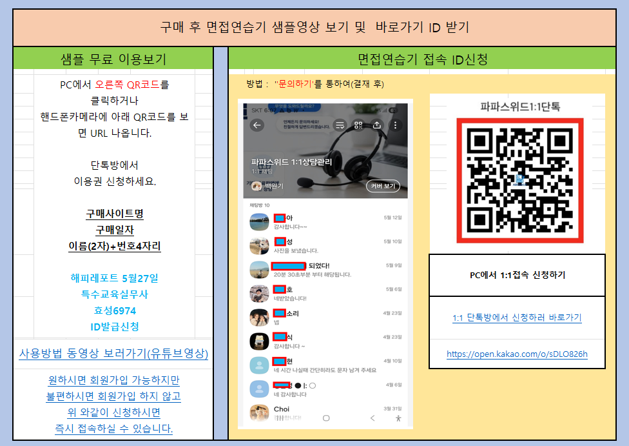Click the 채팅방 10 label
The height and width of the screenshot is (446, 629).
point(260,205)
